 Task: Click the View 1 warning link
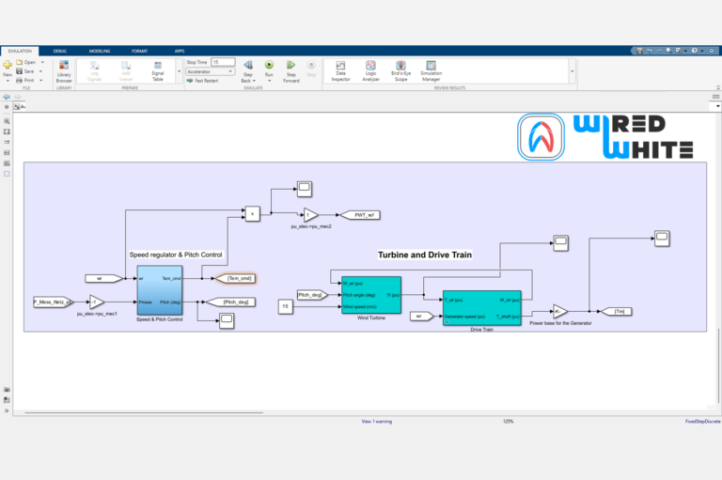tap(377, 422)
